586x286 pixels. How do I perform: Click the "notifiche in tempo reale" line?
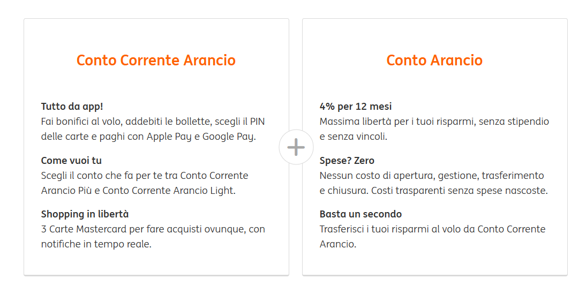click(96, 244)
